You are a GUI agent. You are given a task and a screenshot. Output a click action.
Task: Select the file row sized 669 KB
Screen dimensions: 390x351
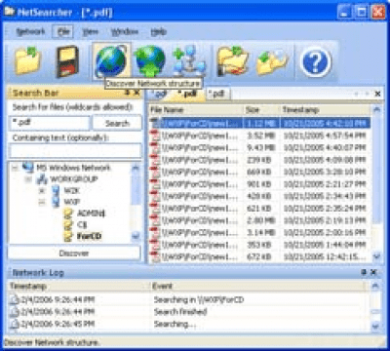pos(259,172)
